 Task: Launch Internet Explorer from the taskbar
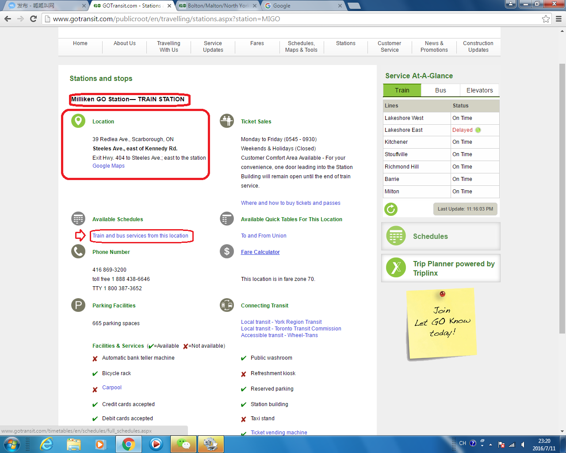(x=46, y=444)
